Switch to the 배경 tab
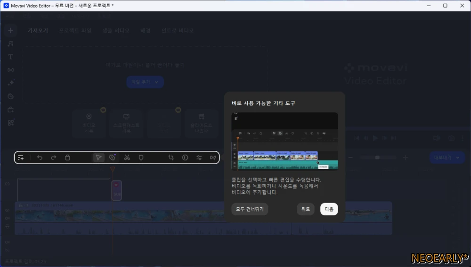Image resolution: width=471 pixels, height=267 pixels. (x=146, y=31)
